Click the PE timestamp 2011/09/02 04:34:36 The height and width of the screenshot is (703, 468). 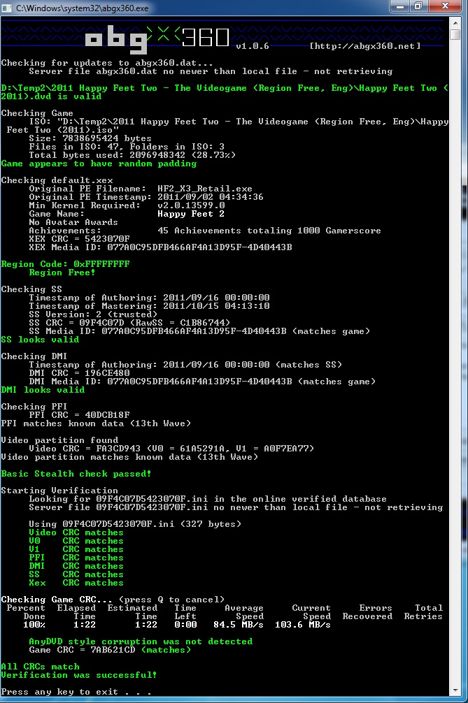pos(211,197)
